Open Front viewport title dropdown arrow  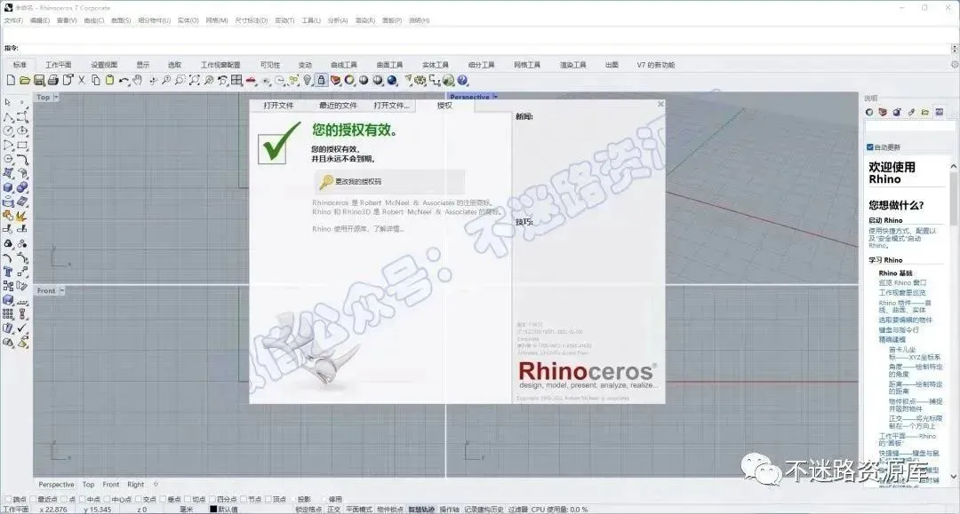[61, 291]
